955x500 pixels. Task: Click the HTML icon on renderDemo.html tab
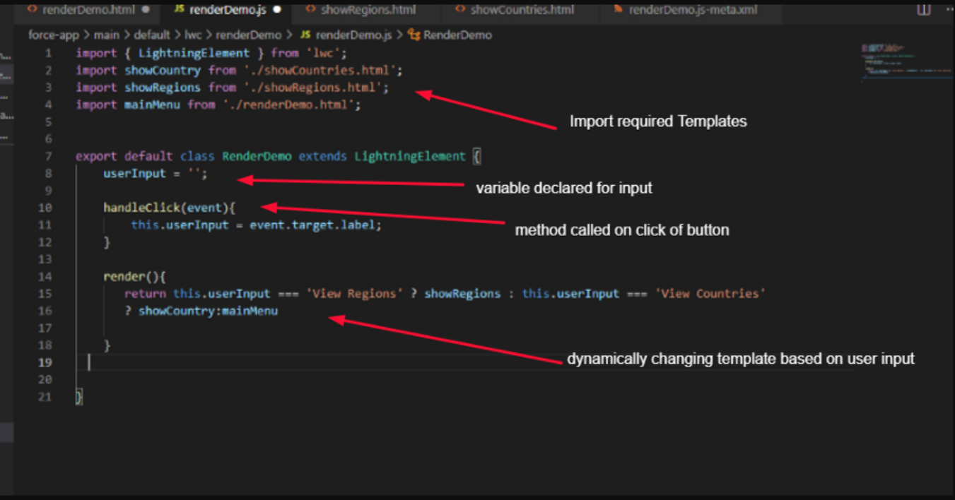(x=32, y=10)
